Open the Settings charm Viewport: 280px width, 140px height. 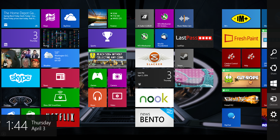[273, 116]
